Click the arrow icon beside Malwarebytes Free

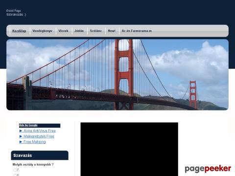[21, 136]
